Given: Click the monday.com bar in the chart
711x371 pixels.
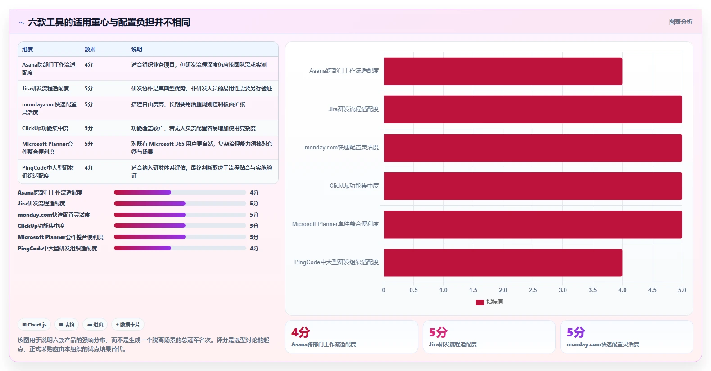Looking at the screenshot, I should tap(533, 148).
